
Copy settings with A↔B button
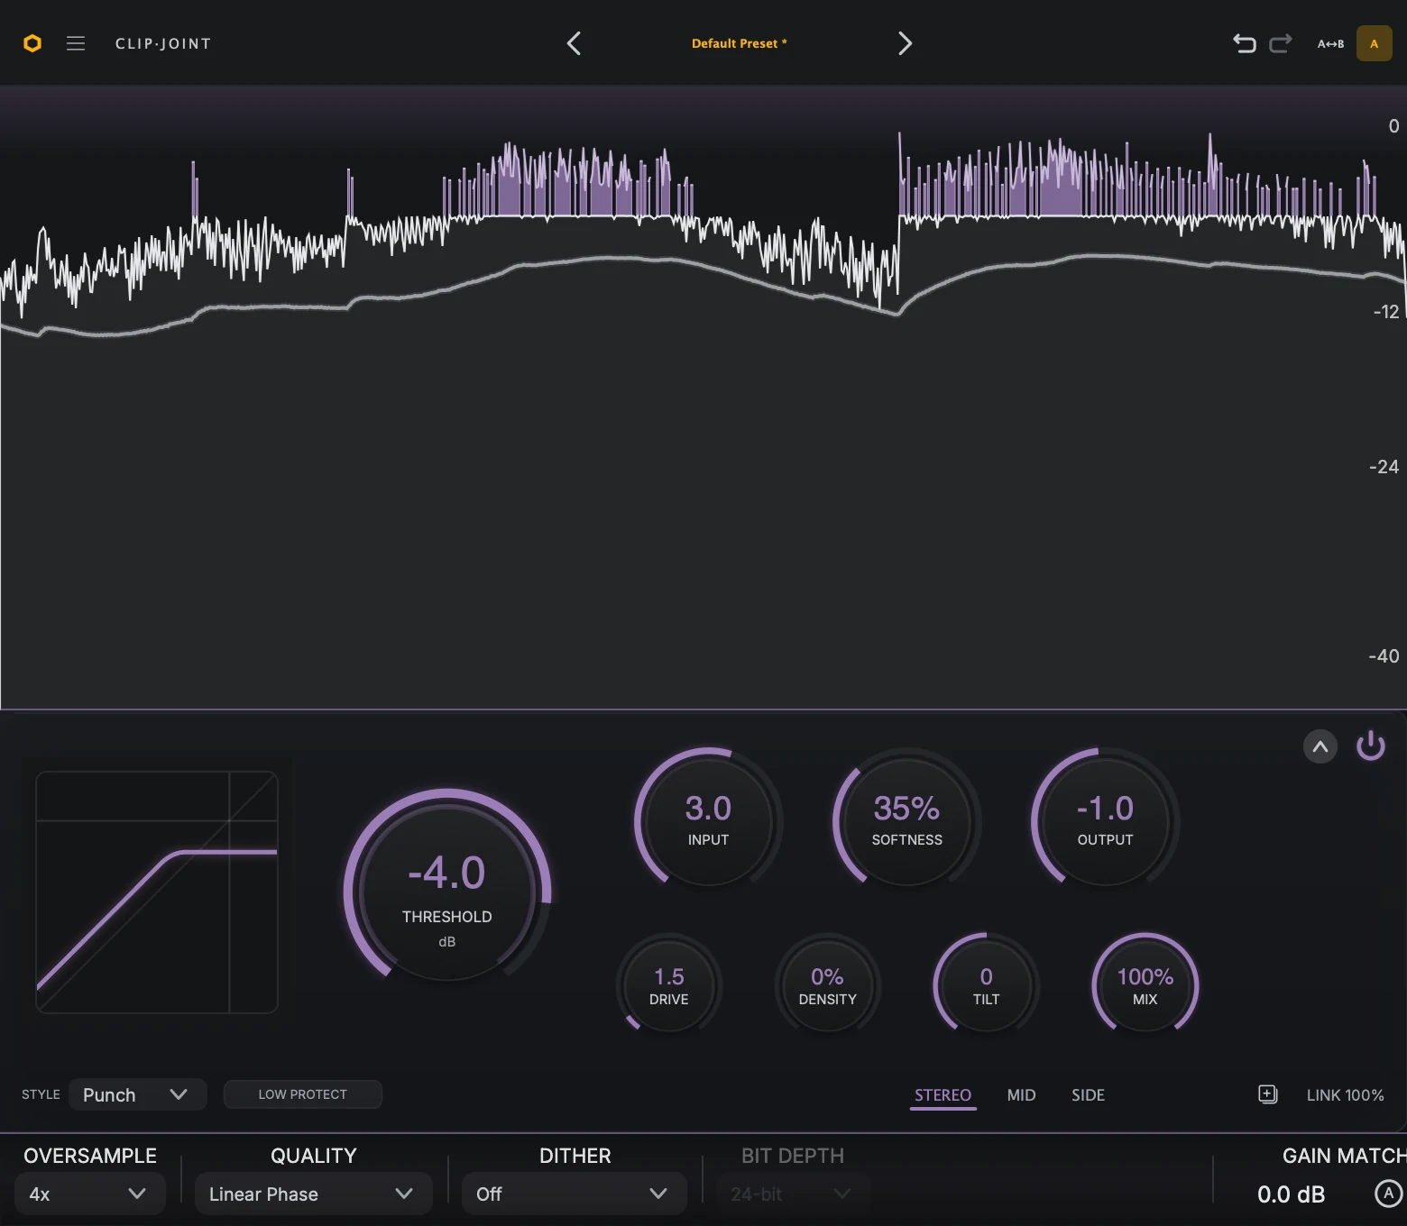(x=1330, y=43)
